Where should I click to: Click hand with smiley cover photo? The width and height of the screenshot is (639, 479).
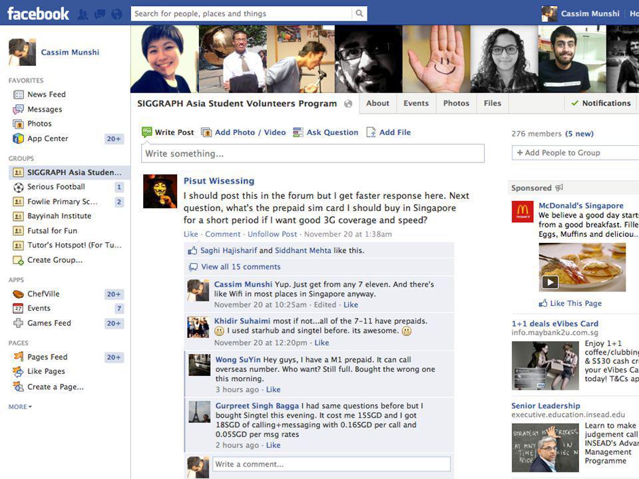[x=436, y=59]
